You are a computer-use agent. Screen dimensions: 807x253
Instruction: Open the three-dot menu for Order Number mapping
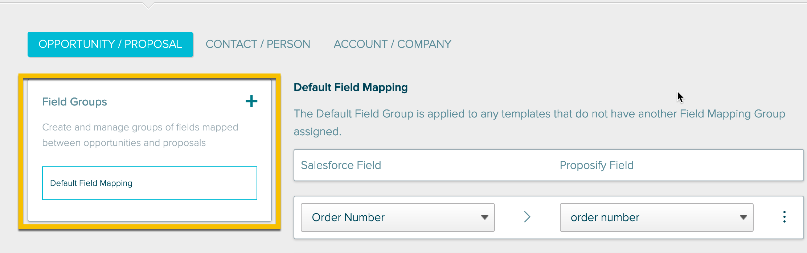pos(784,217)
